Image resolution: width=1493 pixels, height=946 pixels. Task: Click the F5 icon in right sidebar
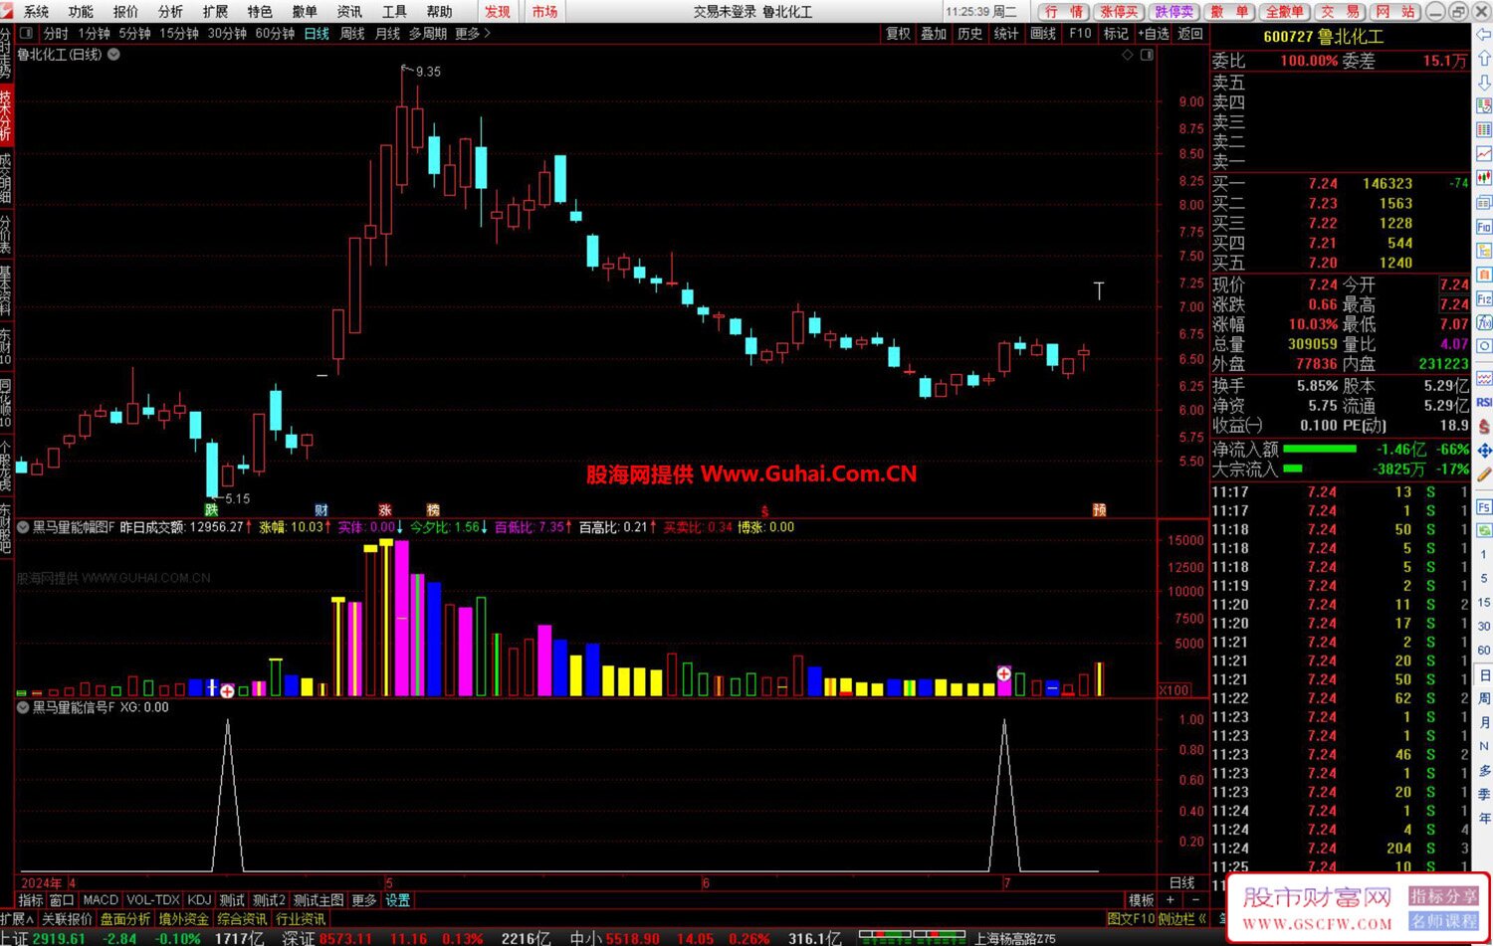[1483, 507]
